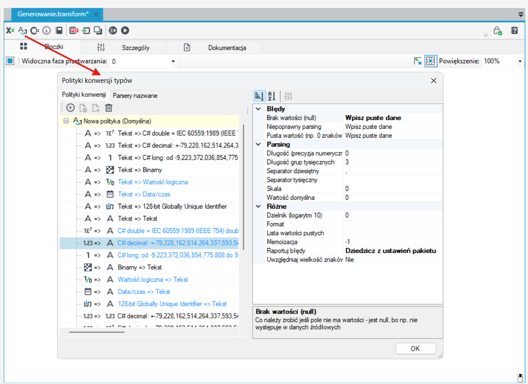Collapse the Różne property section

258,206
